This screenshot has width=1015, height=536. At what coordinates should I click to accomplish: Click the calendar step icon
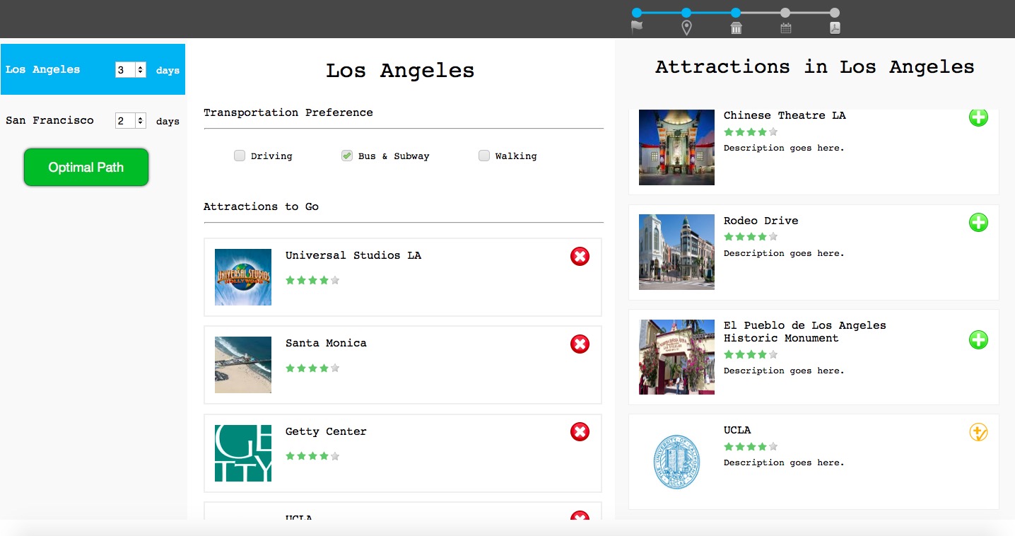click(x=785, y=28)
